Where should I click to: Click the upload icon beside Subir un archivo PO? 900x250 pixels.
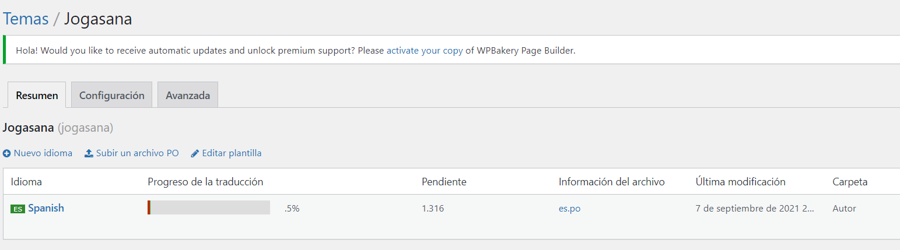(x=89, y=153)
